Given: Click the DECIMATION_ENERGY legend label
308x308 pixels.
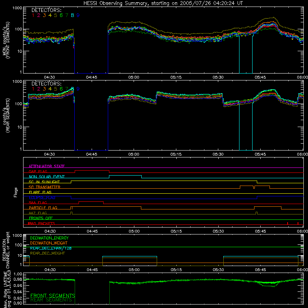Looking at the screenshot, I should click(49, 238).
